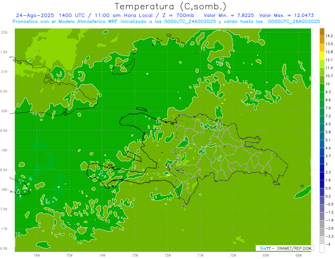Click the '8.6' color scale value
The height and width of the screenshot is (259, 335).
pyautogui.click(x=329, y=100)
